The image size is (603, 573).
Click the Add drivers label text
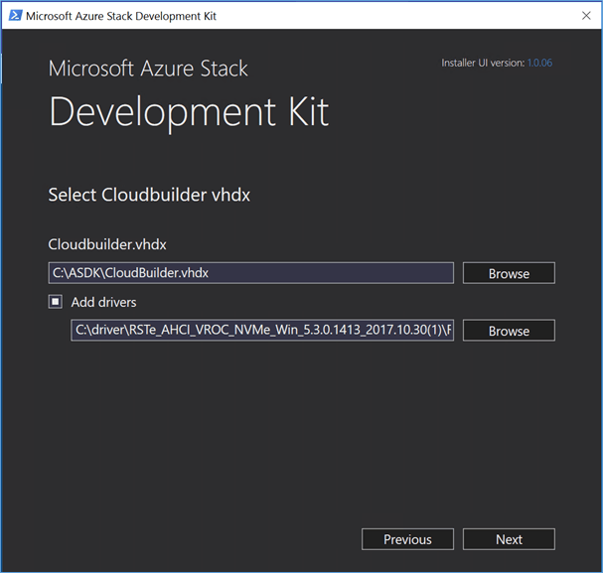coord(104,302)
